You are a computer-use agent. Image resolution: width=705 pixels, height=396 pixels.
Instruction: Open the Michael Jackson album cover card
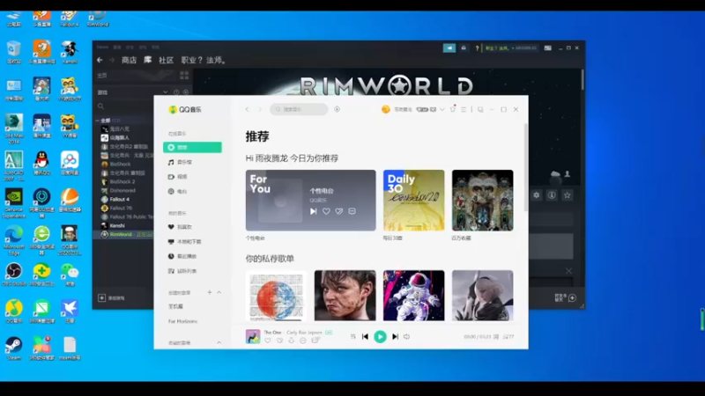click(482, 201)
